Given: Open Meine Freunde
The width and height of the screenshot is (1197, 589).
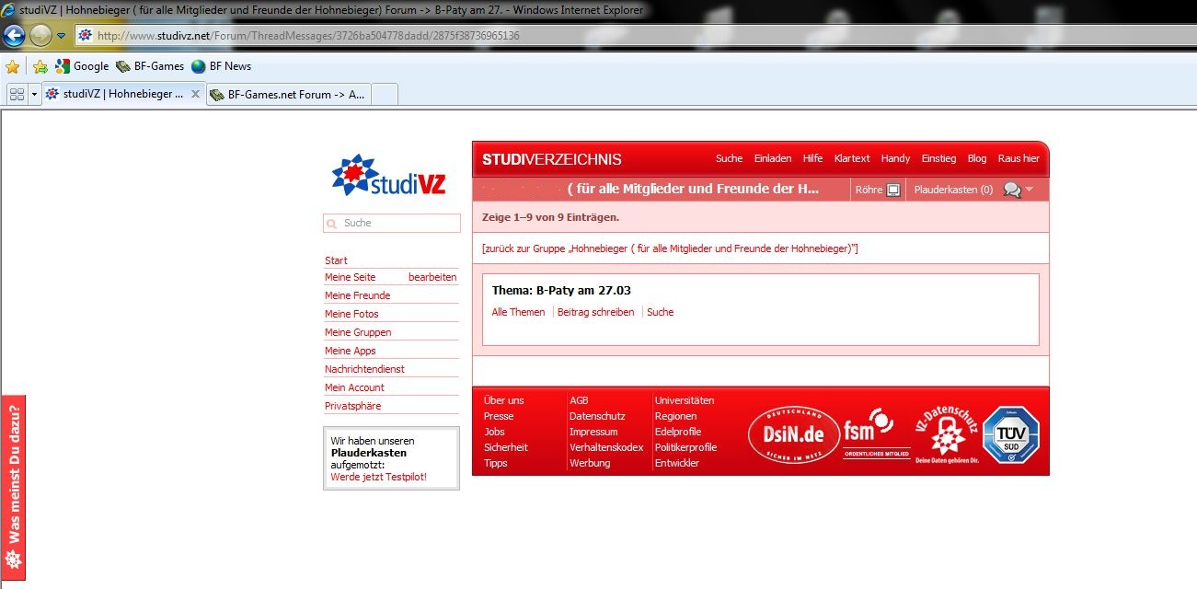Looking at the screenshot, I should (357, 295).
